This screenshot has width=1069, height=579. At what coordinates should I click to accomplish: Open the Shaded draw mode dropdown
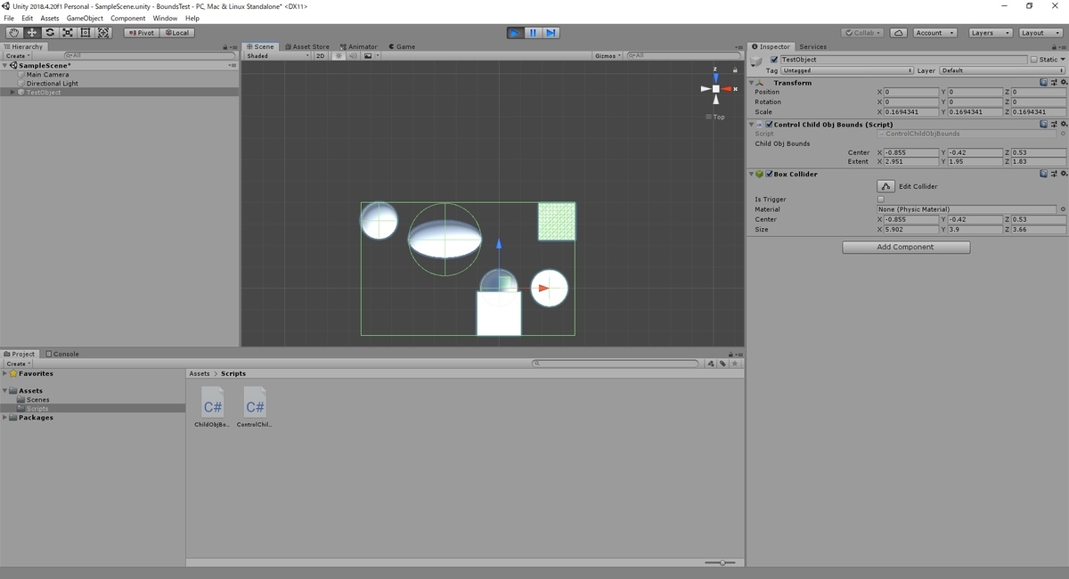(x=278, y=56)
